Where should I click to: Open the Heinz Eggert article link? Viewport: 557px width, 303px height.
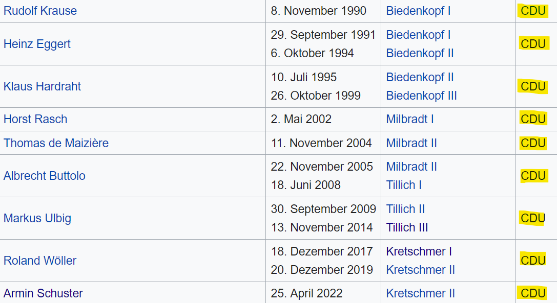point(37,44)
